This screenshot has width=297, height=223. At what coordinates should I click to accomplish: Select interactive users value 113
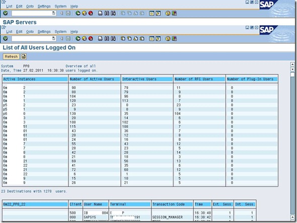click(x=125, y=100)
